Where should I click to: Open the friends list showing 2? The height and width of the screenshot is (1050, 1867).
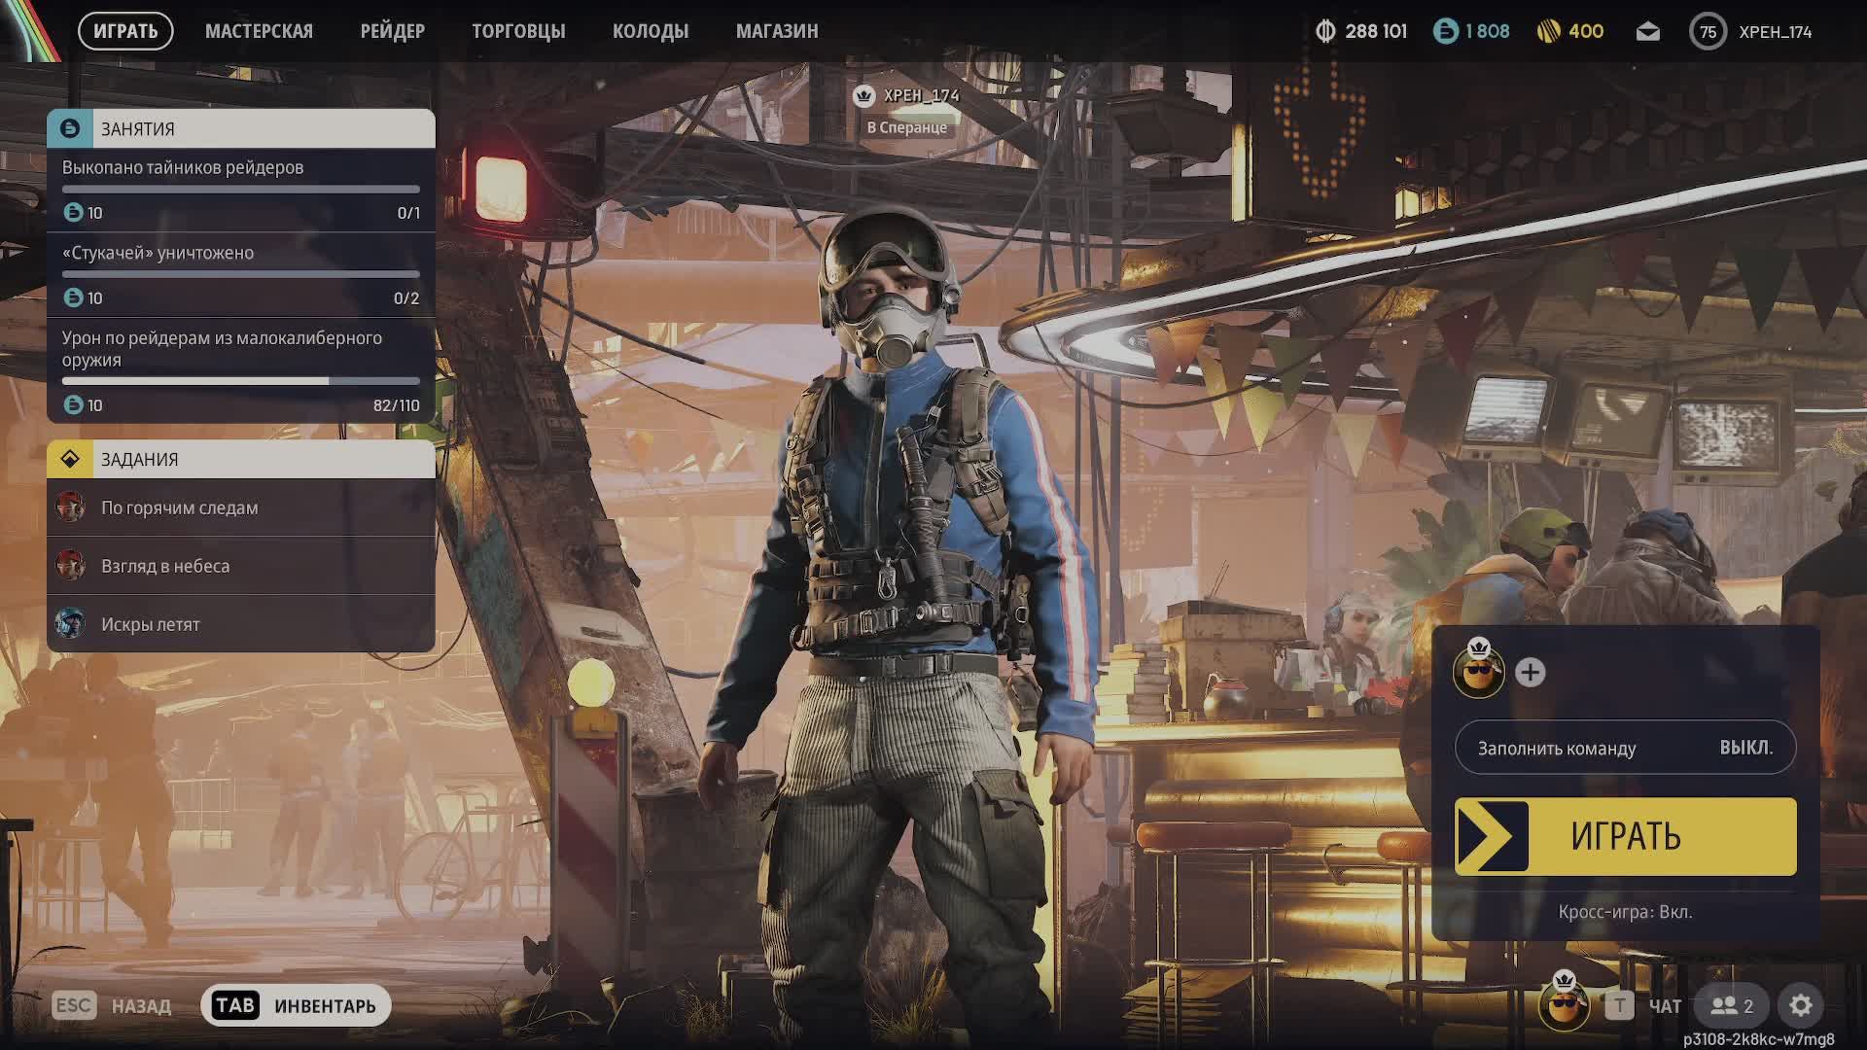[1732, 1005]
